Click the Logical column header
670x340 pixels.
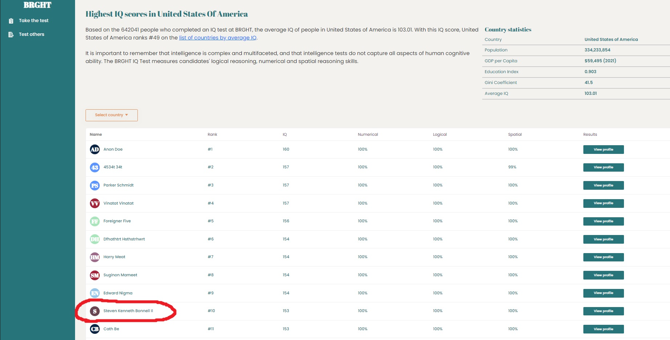(440, 134)
